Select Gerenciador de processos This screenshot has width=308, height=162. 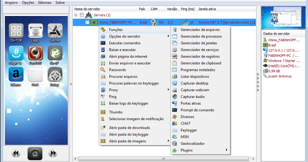200,36
